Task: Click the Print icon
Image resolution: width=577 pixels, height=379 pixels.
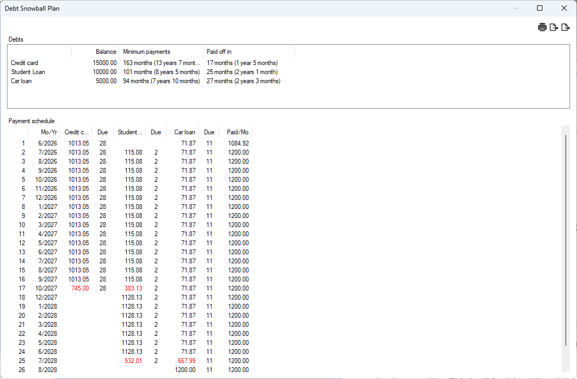Action: click(542, 28)
